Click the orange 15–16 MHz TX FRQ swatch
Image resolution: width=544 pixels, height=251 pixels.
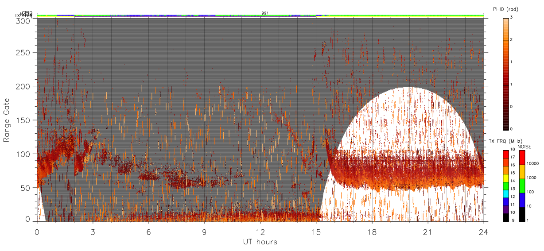(x=505, y=170)
